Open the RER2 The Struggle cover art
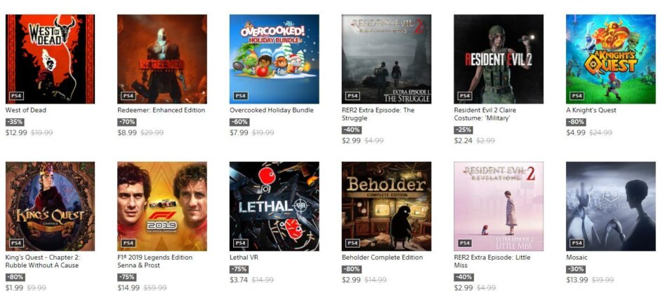The width and height of the screenshot is (667, 294). click(x=386, y=59)
